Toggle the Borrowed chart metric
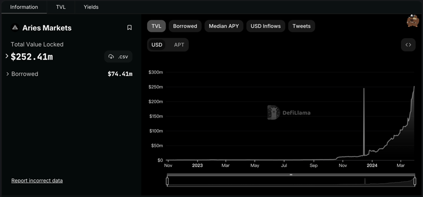Screen dimensions: 423x197 coord(185,26)
